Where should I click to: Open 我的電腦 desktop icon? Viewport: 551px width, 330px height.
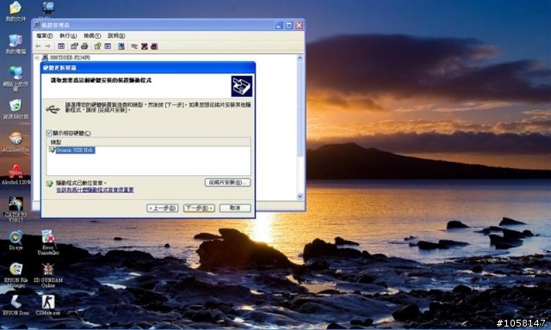pyautogui.click(x=15, y=44)
